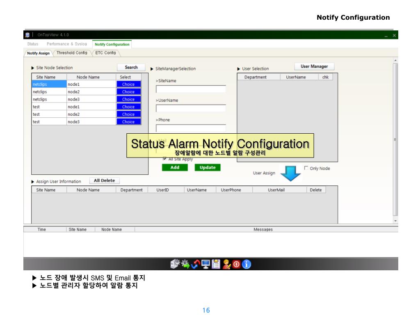Open the ETC Config sub-tab
Image resolution: width=420 pixels, height=315 pixels.
click(105, 53)
